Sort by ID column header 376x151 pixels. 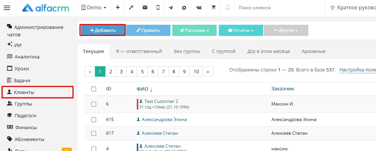[109, 88]
